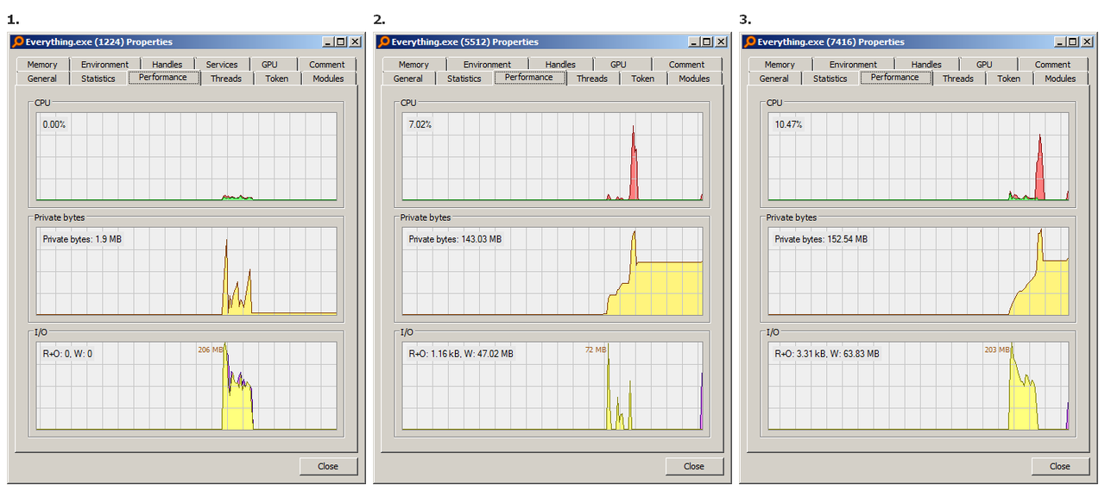Click the 203 MB peak label

pos(997,349)
